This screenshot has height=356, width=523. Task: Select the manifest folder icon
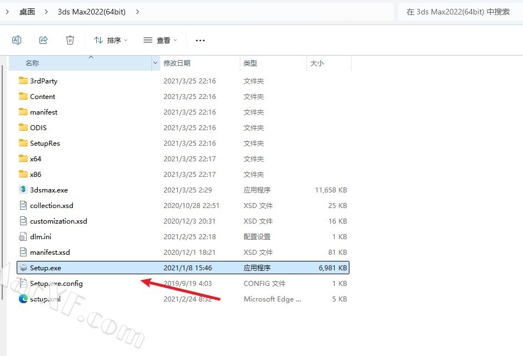[23, 112]
